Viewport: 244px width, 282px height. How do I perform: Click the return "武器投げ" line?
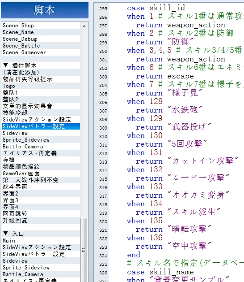click(x=173, y=127)
